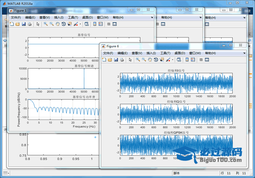The width and height of the screenshot is (255, 178).
Task: Select Edit Plot arrow tool in Figure 1
Action: [x=38, y=24]
